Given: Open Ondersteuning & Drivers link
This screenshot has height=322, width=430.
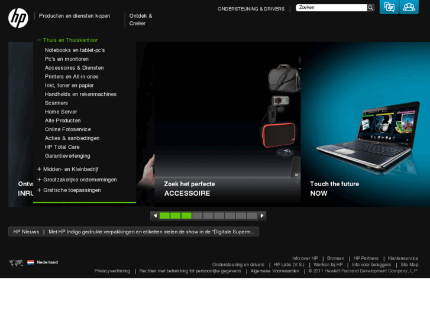Looking at the screenshot, I should (x=251, y=9).
